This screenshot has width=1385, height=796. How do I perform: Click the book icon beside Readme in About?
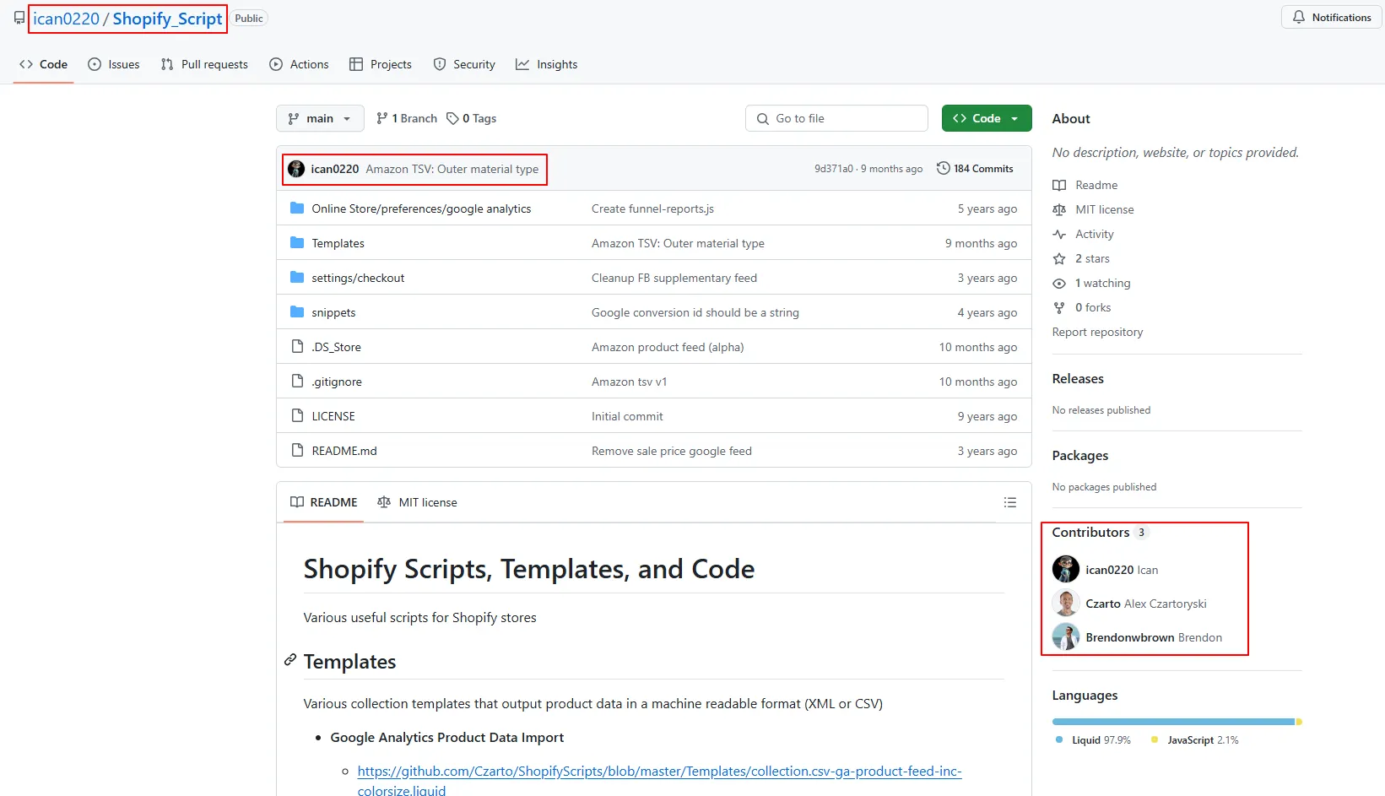1059,186
